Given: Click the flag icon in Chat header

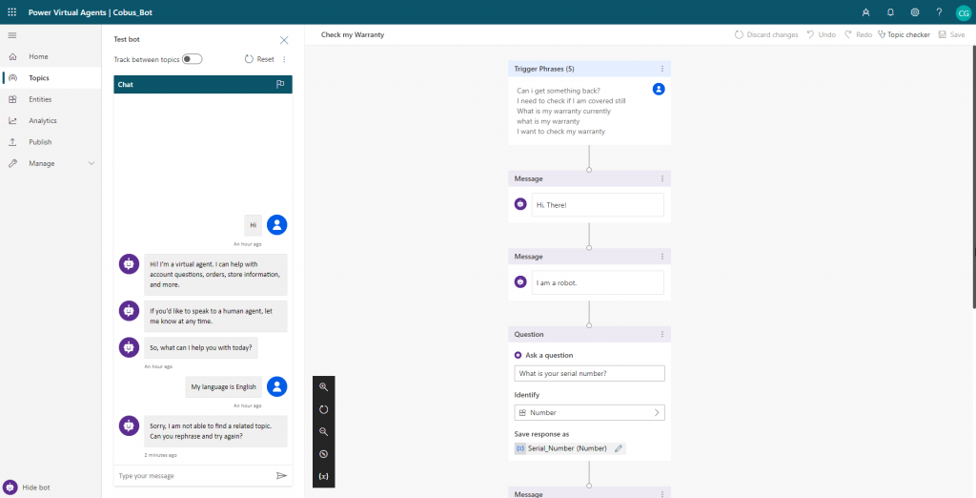Looking at the screenshot, I should 280,84.
